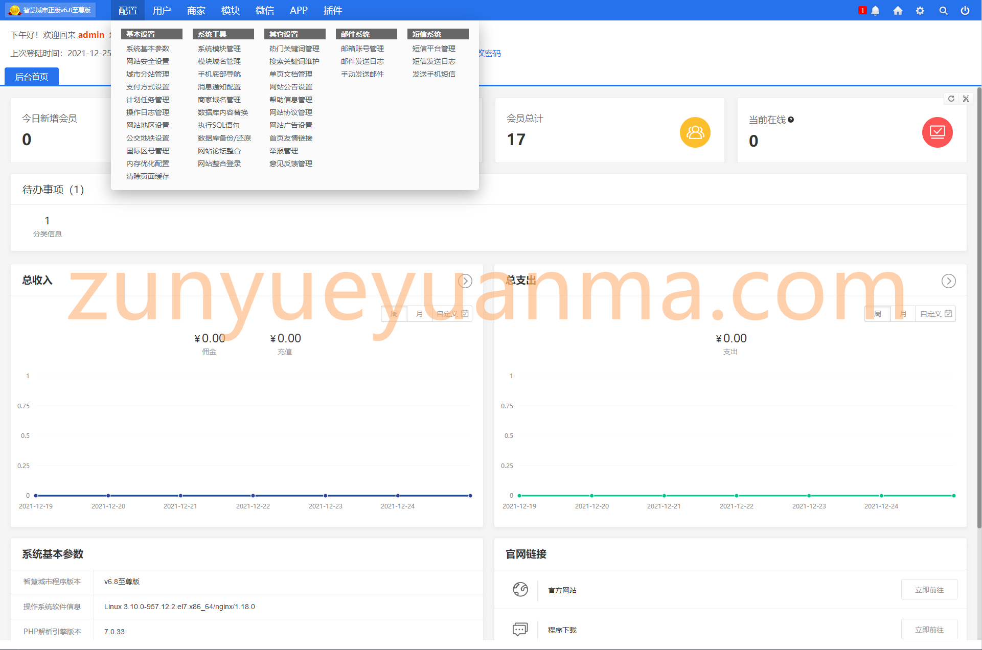Open 系统模块管理 menu entry
The image size is (982, 650).
(219, 49)
